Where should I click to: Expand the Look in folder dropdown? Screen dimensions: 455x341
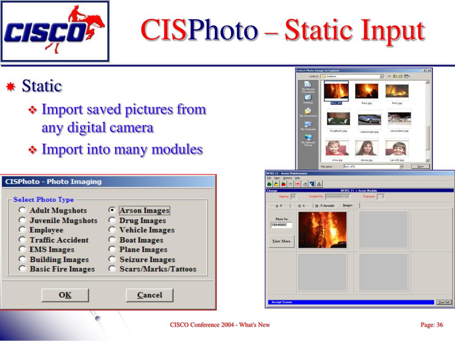tap(381, 76)
